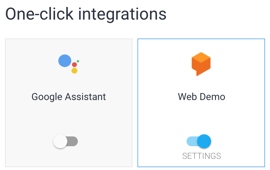
Task: Click the "One-click integrations" heading
Action: click(86, 15)
